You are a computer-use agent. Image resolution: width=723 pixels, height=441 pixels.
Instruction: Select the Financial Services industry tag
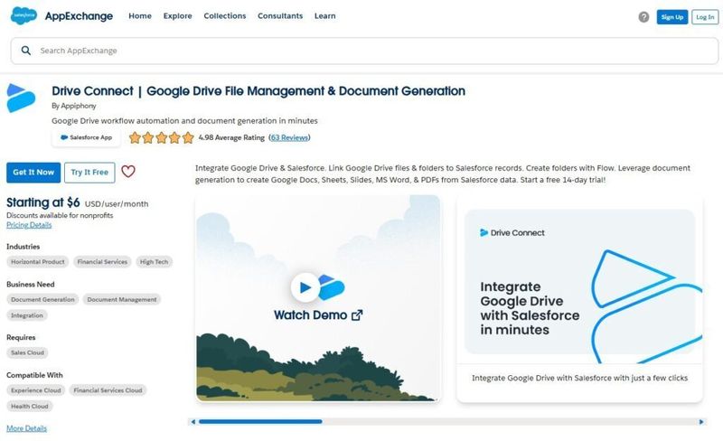coord(102,261)
